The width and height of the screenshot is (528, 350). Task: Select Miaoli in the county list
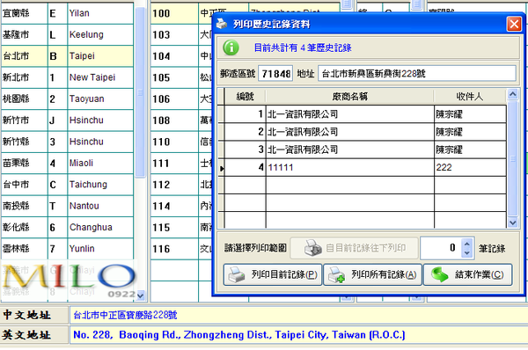click(68, 164)
